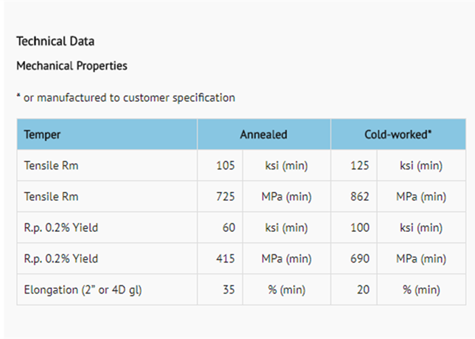Click the first Tensile Rm row label

(x=51, y=165)
